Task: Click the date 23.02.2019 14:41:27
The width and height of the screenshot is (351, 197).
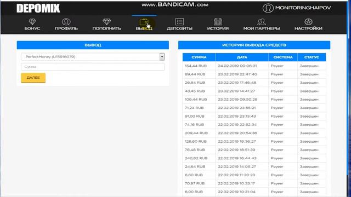Action: [x=236, y=91]
